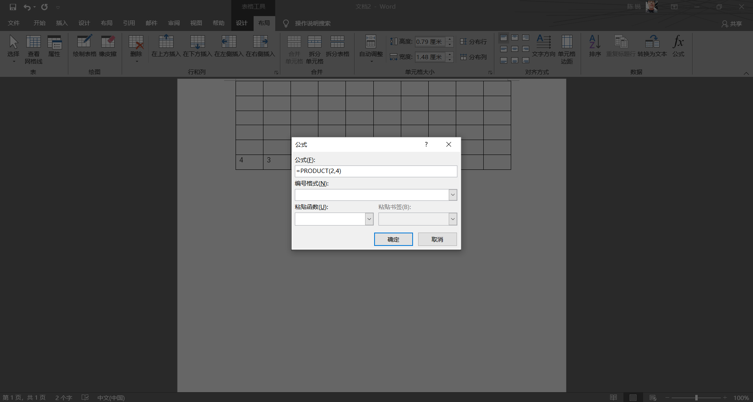Click zoom out minus button

tap(667, 398)
